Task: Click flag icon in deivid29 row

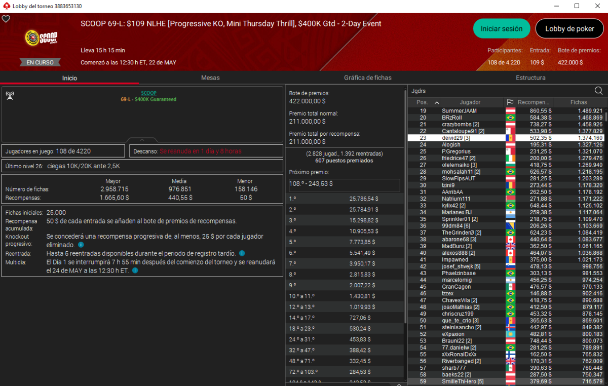Action: point(510,138)
